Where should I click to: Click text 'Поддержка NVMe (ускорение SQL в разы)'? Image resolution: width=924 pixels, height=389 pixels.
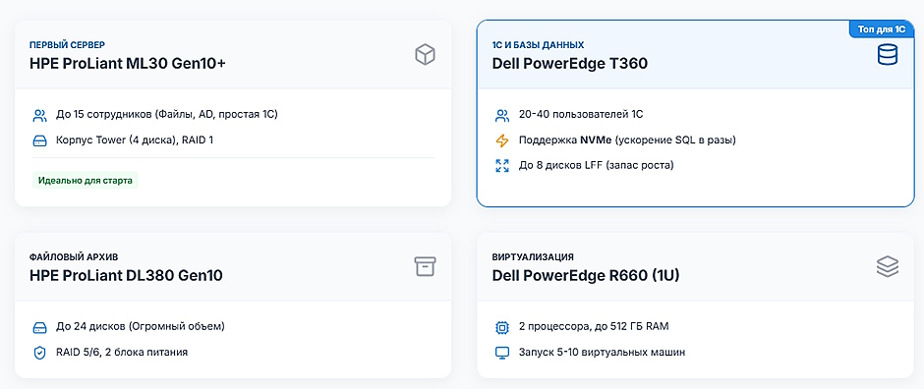[x=627, y=140]
